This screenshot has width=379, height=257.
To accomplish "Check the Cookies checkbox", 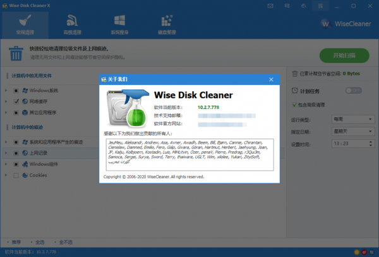I will coord(16,175).
